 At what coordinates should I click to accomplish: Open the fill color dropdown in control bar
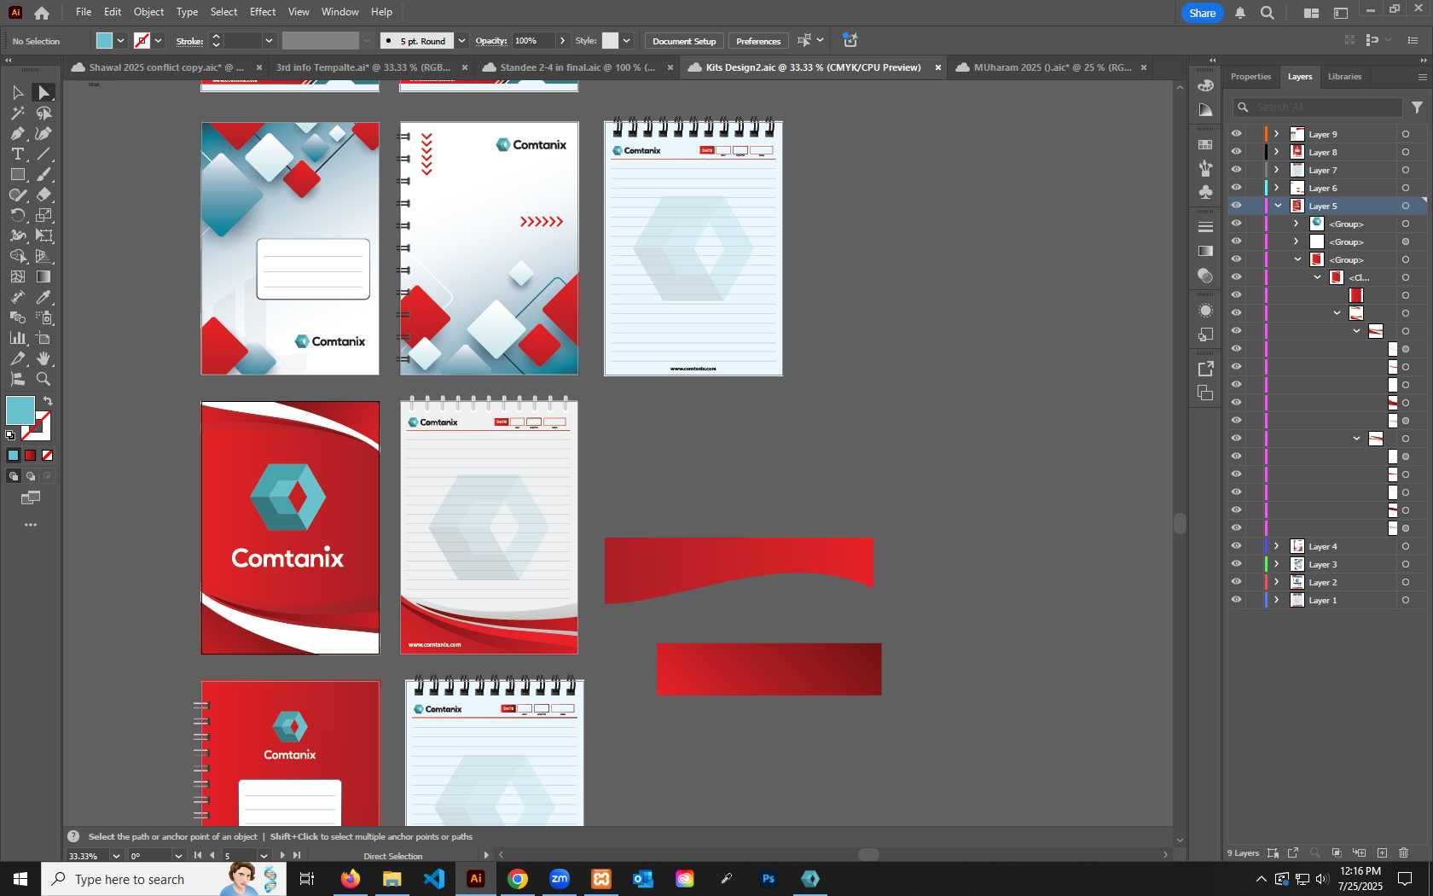(x=121, y=41)
